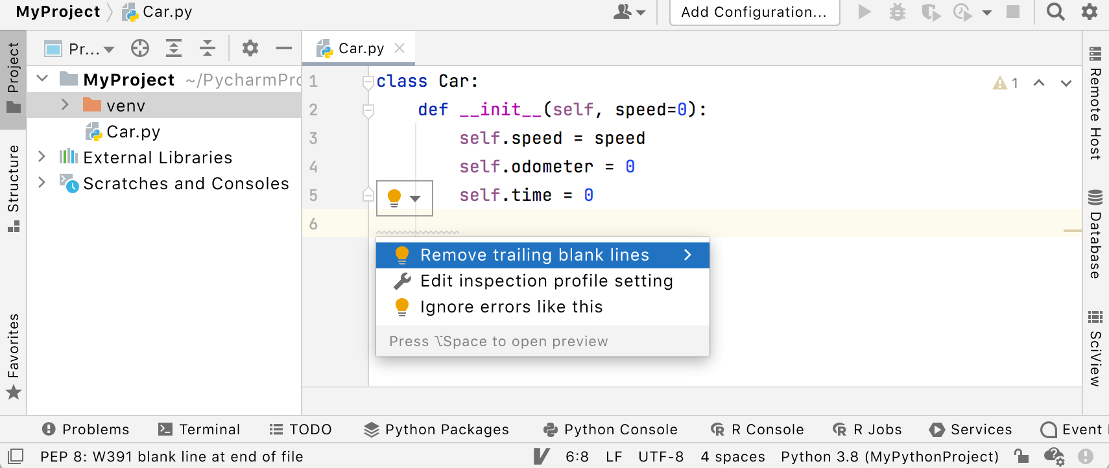Click the Search Everywhere magnifier icon
The width and height of the screenshot is (1109, 468).
tap(1055, 12)
